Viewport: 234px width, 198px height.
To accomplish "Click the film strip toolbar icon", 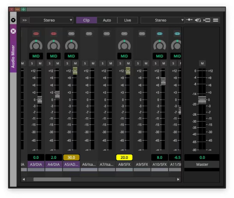I will click(207, 20).
